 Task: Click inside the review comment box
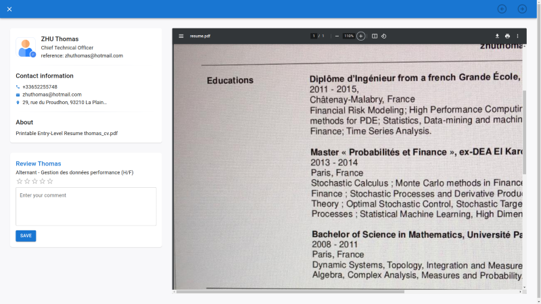tap(86, 206)
